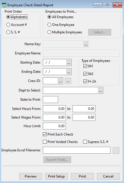This screenshot has width=124, height=183.
Task: Open the Dept to Select lookup button
Action: pyautogui.click(x=100, y=90)
